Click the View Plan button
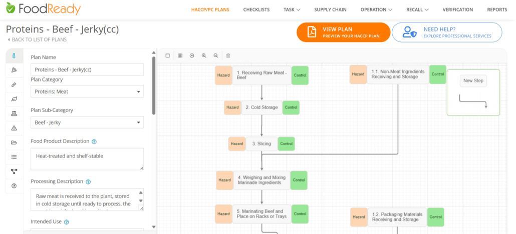Screen dimensions: 516x234 tap(343, 32)
